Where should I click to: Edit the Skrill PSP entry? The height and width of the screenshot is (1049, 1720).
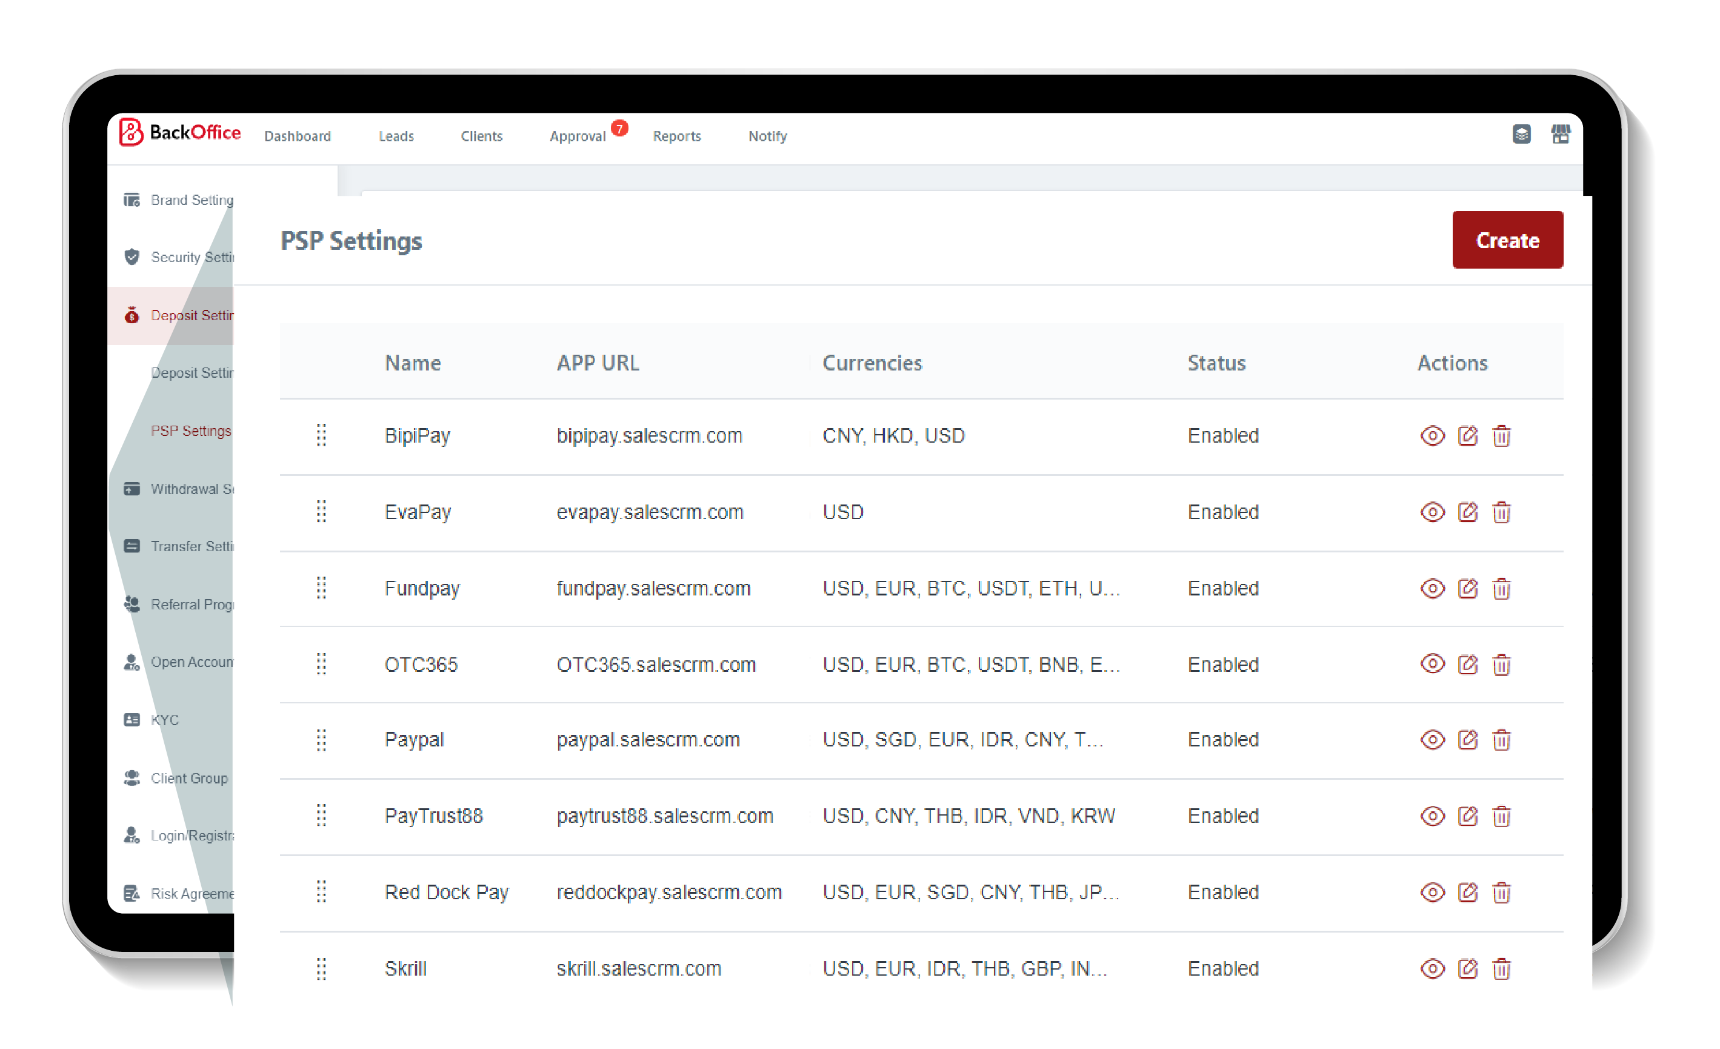[1467, 968]
